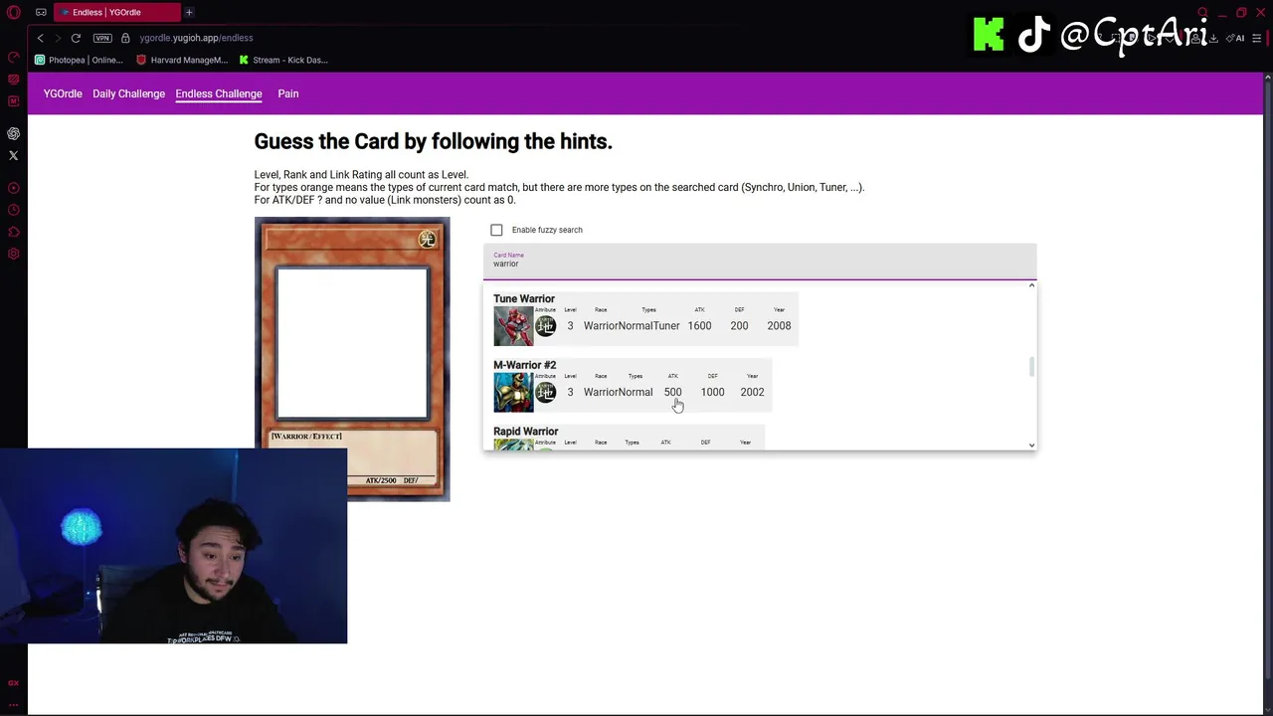The height and width of the screenshot is (716, 1273).
Task: Click M-Warrior #2 DEF value 1000
Action: point(712,392)
